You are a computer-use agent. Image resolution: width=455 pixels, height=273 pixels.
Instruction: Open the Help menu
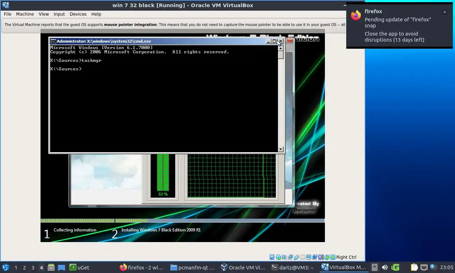(96, 14)
